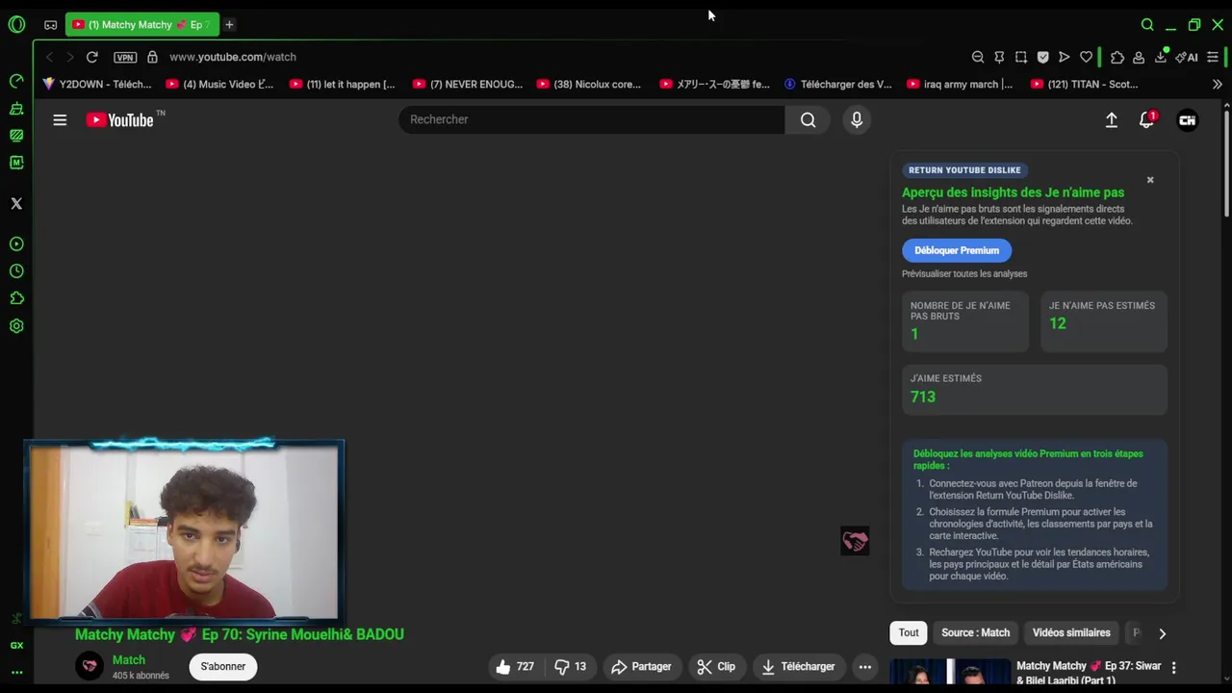Click the 'Clip' button
This screenshot has width=1232, height=693.
coord(716,666)
